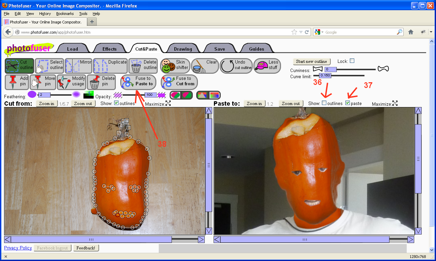Image resolution: width=436 pixels, height=261 pixels.
Task: Click Cut from vertical scroll down arrow
Action: click(209, 231)
